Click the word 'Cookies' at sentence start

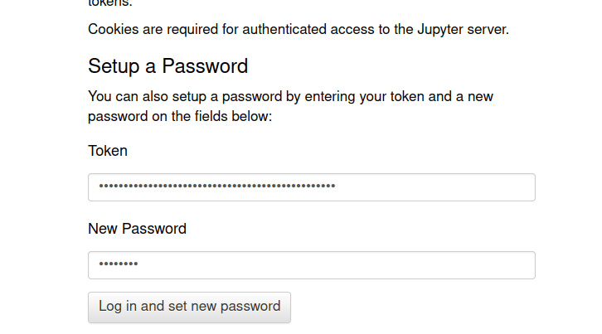pyautogui.click(x=114, y=30)
